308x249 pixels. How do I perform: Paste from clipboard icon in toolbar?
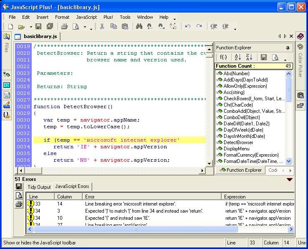[125, 26]
